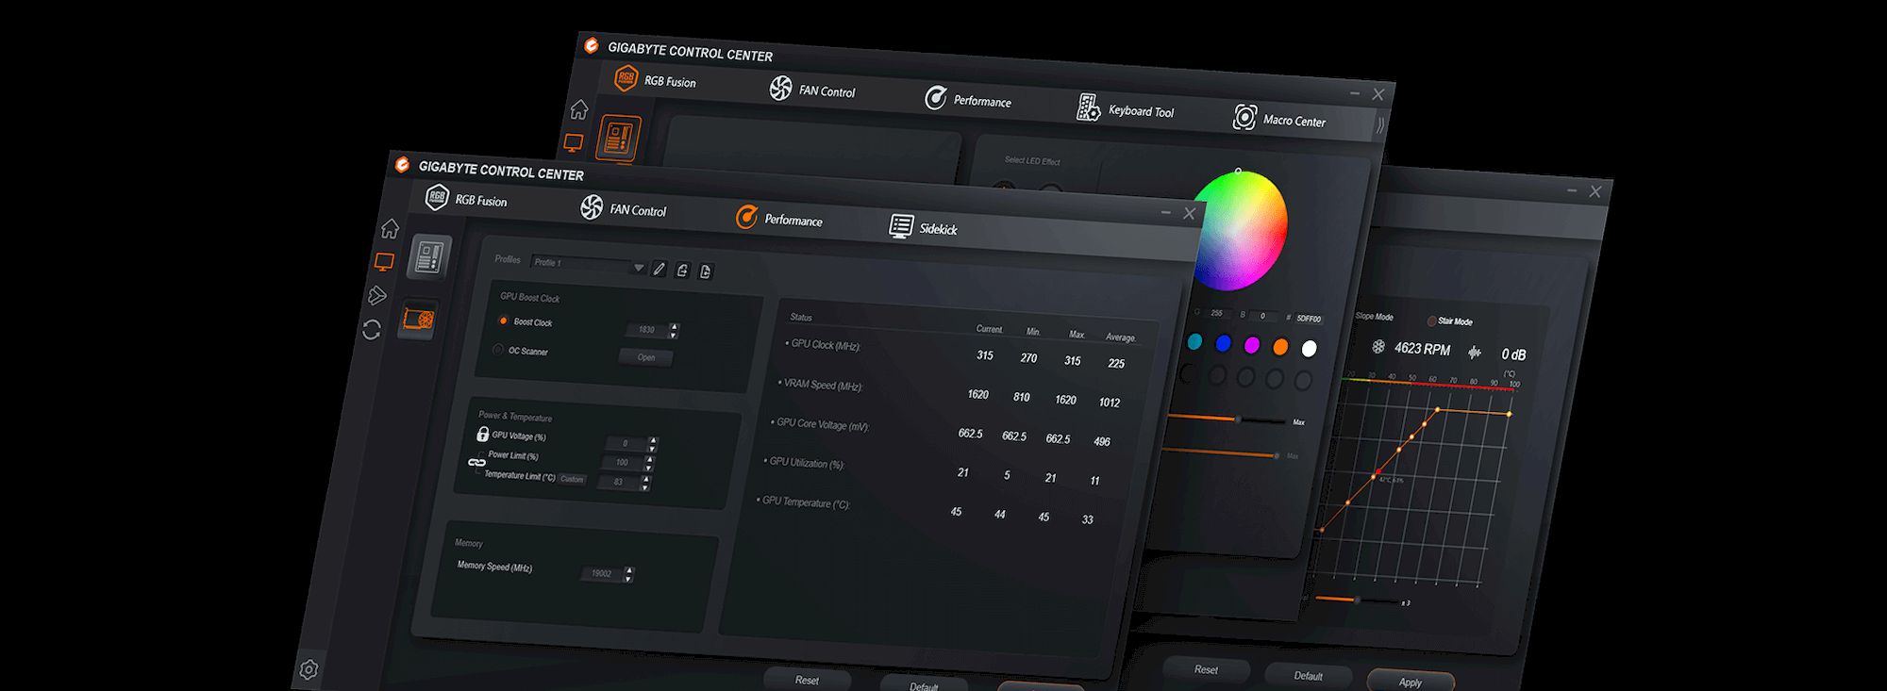This screenshot has height=691, width=1887.
Task: Open the Performance tab in front window
Action: [x=779, y=219]
